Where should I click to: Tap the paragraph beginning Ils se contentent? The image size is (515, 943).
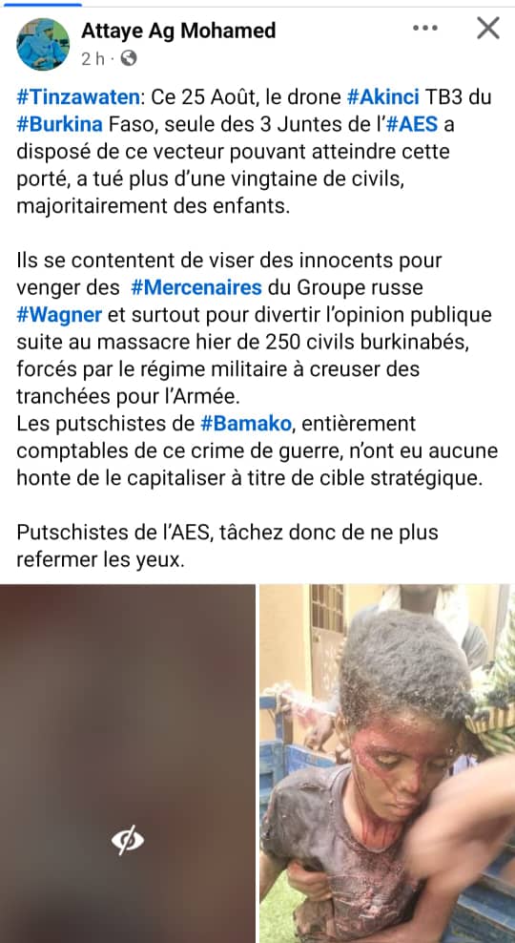coord(255,328)
